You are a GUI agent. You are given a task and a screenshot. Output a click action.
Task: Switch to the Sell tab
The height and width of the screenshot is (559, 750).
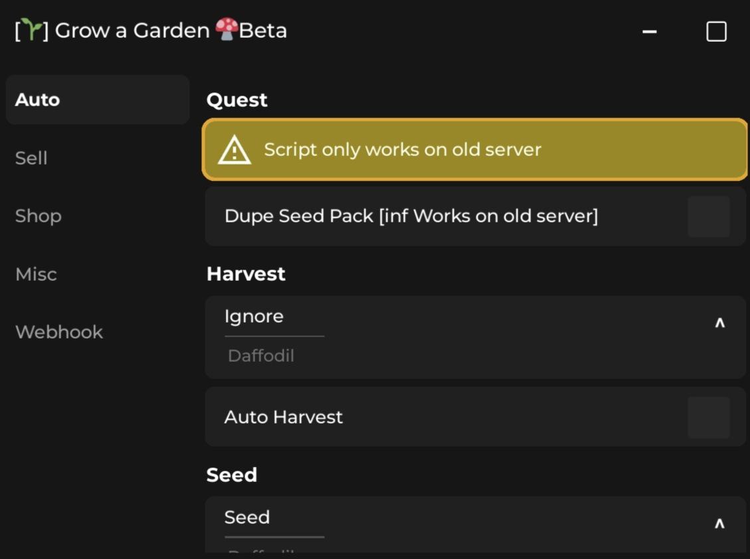tap(31, 158)
